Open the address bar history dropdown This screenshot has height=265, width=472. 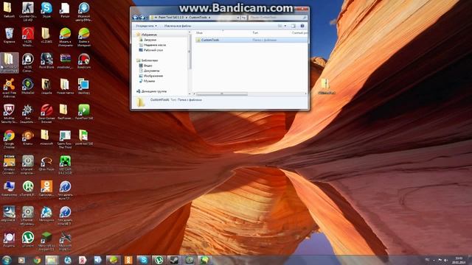point(237,18)
